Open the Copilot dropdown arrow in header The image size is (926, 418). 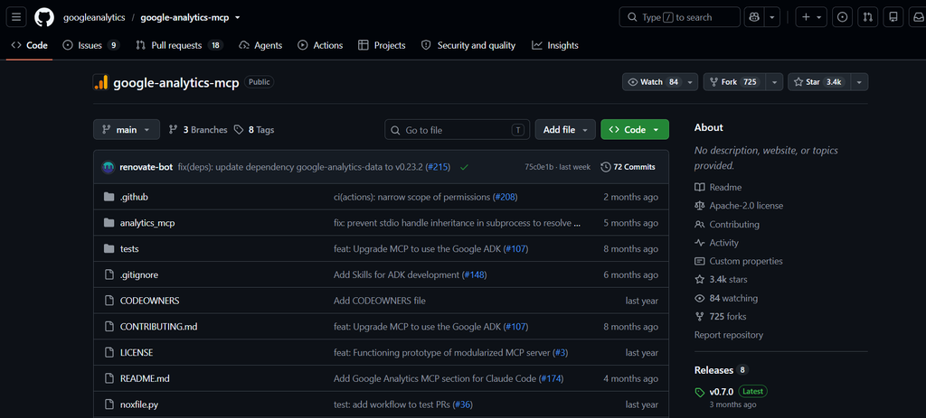[772, 17]
